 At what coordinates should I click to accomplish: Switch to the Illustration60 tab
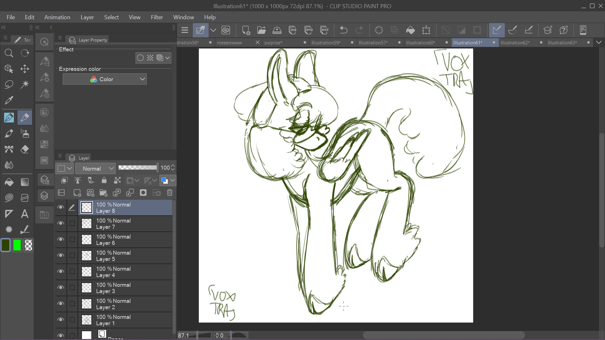pyautogui.click(x=420, y=42)
